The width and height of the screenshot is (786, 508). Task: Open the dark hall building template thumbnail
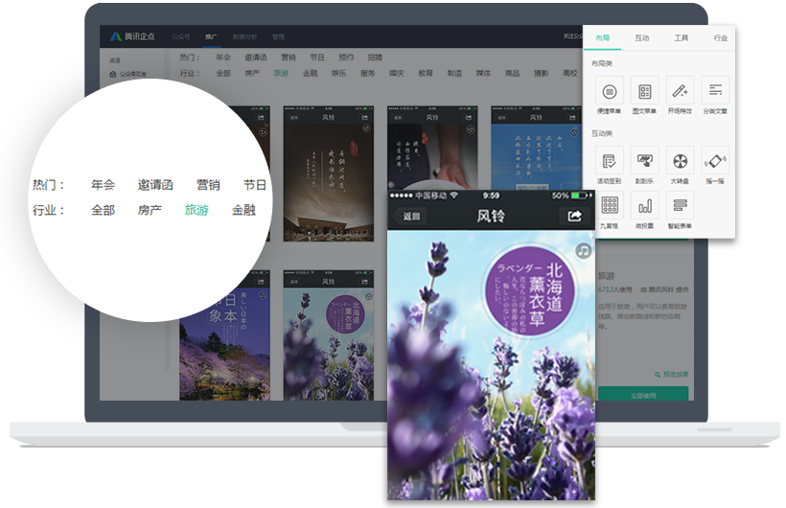(329, 173)
